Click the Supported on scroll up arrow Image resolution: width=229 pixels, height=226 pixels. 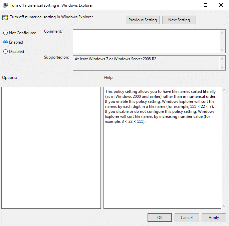pos(222,59)
